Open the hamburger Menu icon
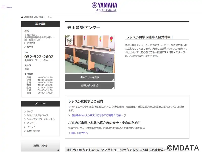202x152 pixels. [3, 7]
